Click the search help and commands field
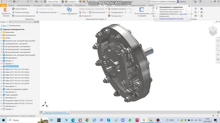The height and width of the screenshot is (123, 220). 163,1
